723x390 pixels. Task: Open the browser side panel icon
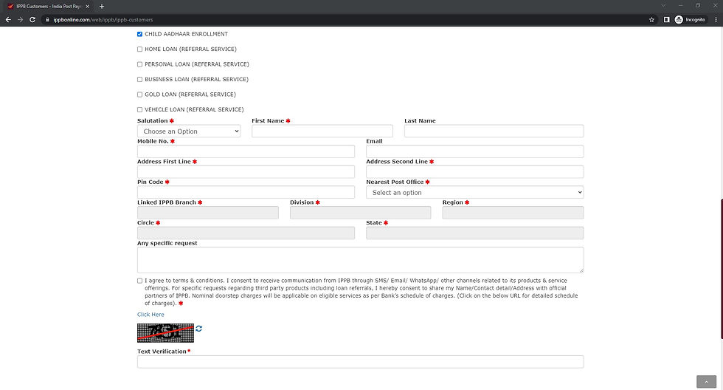[666, 20]
